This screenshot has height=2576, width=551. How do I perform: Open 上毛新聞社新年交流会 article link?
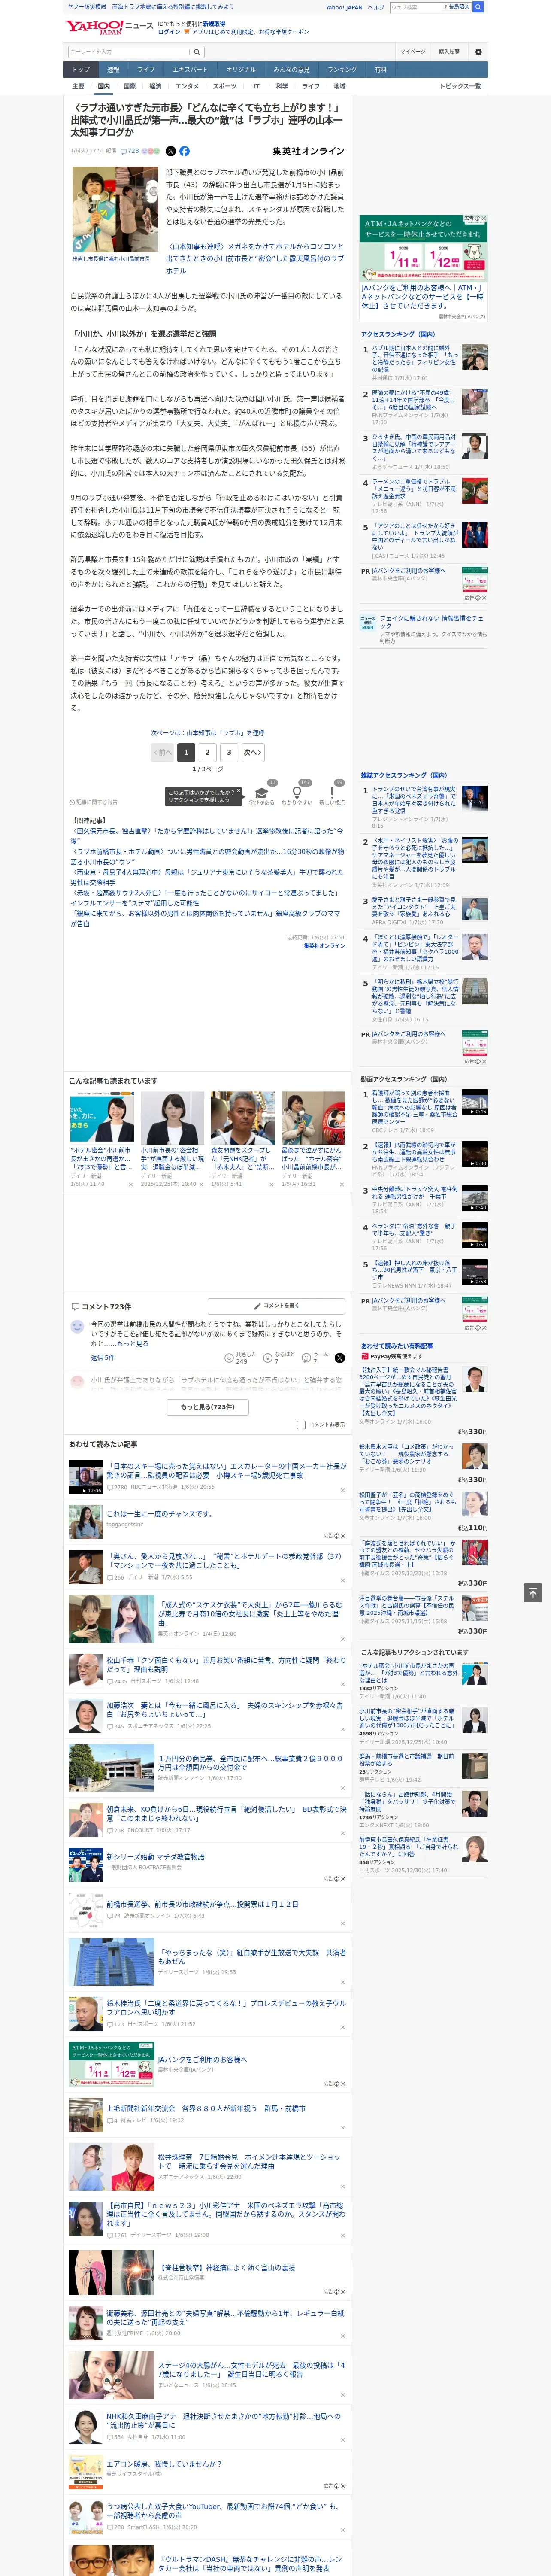tap(206, 2107)
